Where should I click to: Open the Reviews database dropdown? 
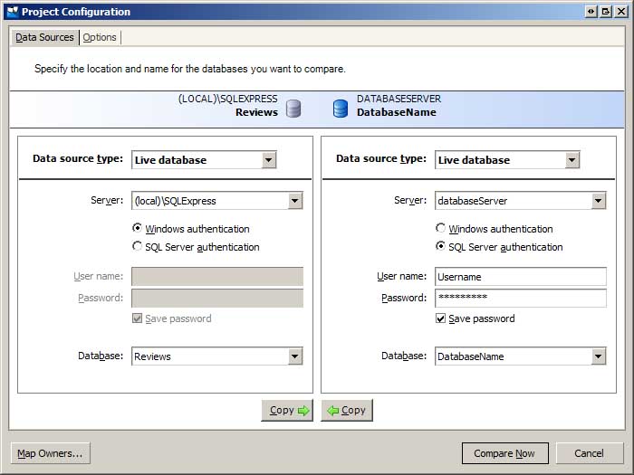point(294,356)
